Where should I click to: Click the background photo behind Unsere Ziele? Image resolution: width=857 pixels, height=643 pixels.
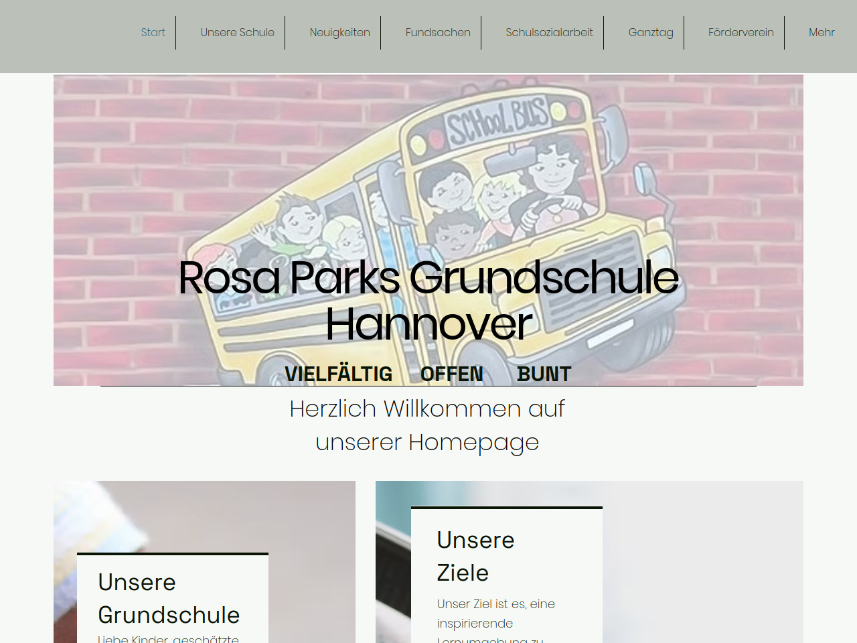tap(703, 563)
